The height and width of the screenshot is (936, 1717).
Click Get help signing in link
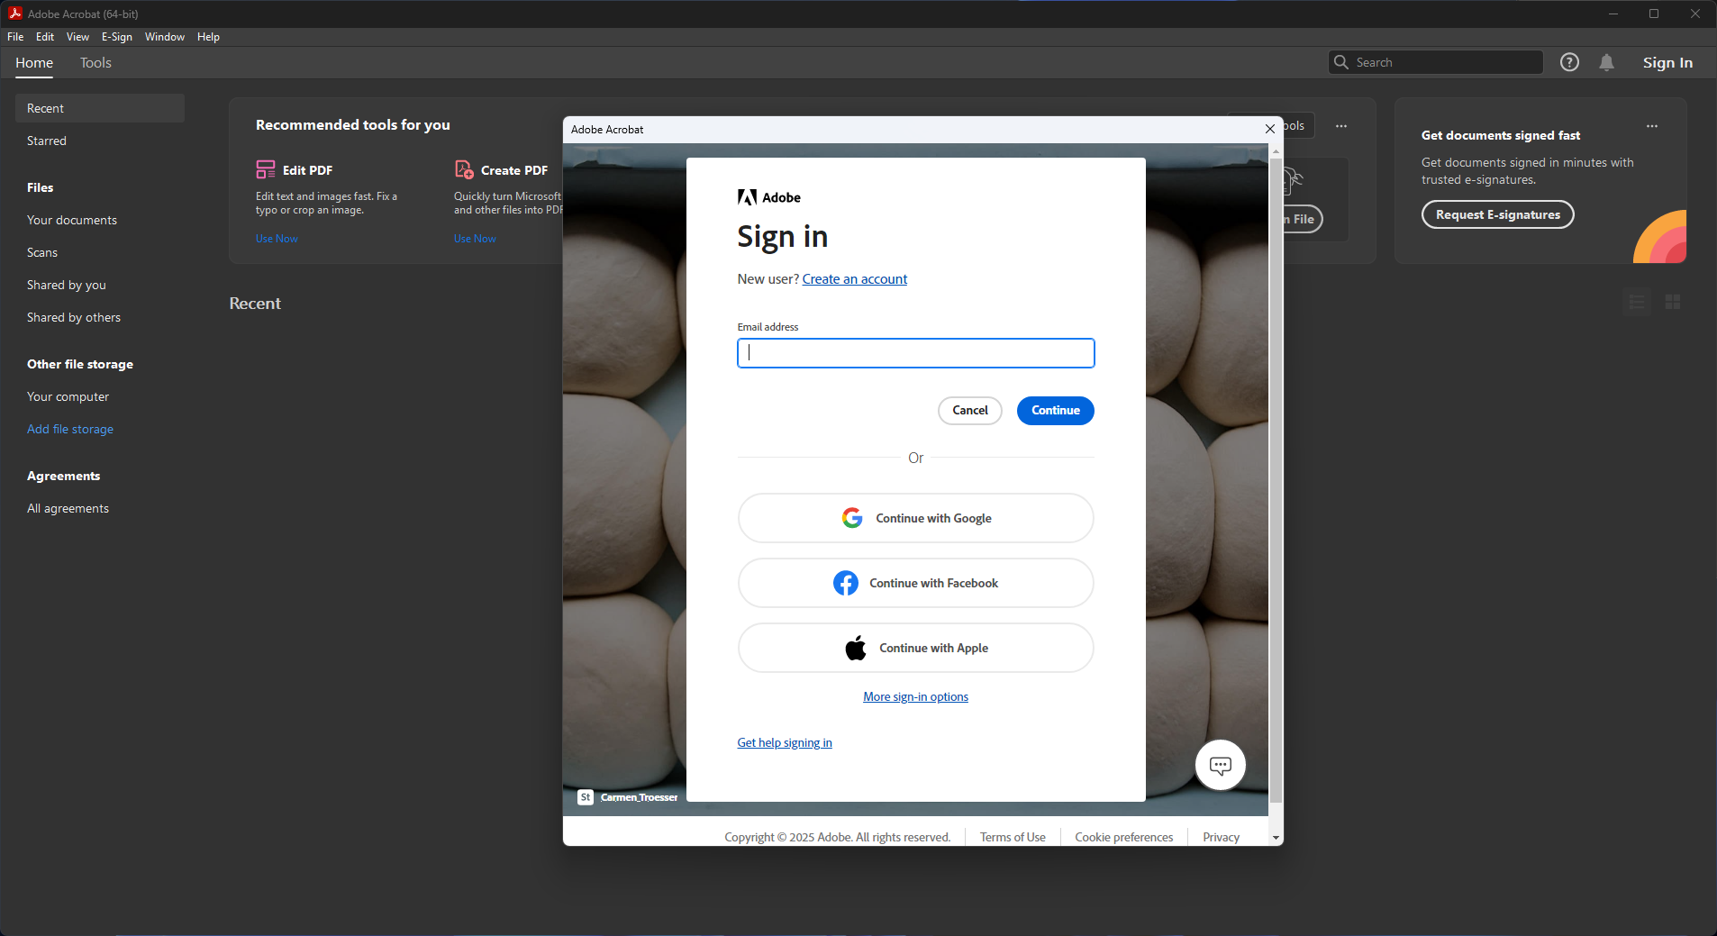click(785, 743)
